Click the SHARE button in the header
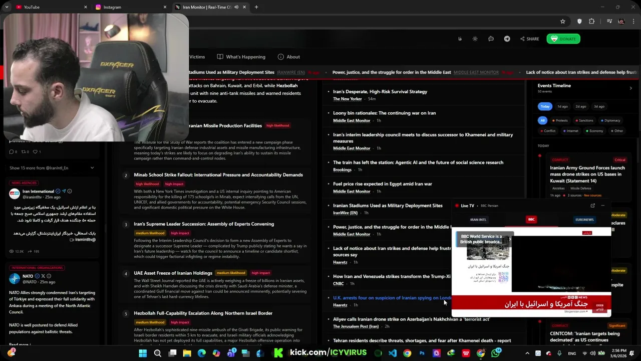Screen dimensions: 641x361 point(529,39)
